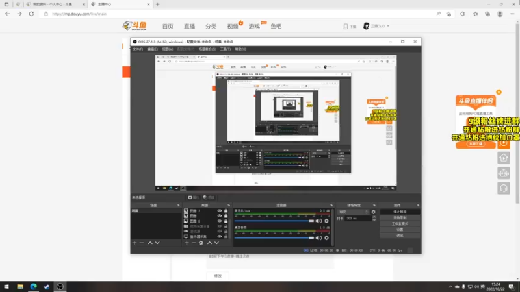Move the source up with the arrow
The height and width of the screenshot is (292, 520).
tap(209, 243)
